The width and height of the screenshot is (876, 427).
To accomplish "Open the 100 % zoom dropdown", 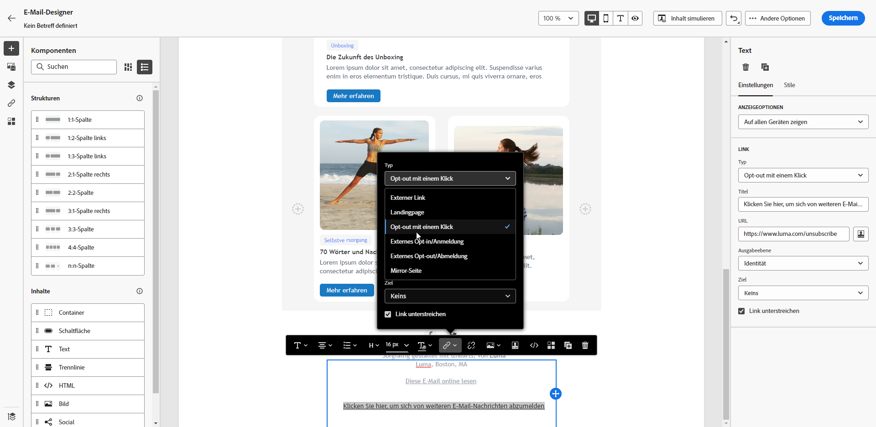I will pyautogui.click(x=558, y=18).
